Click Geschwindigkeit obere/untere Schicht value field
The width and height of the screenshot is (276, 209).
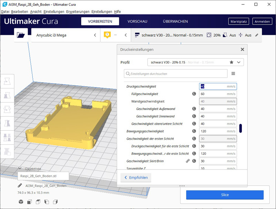click(218, 124)
